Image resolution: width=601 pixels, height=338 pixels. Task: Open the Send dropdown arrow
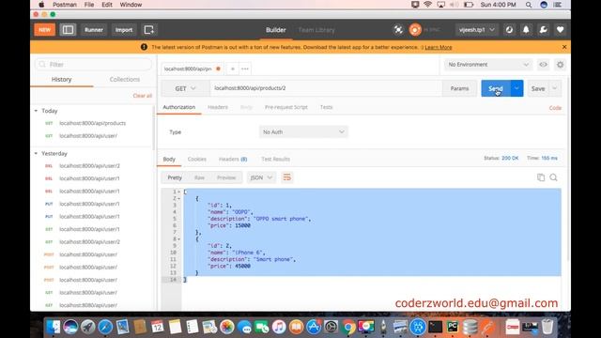pyautogui.click(x=516, y=88)
